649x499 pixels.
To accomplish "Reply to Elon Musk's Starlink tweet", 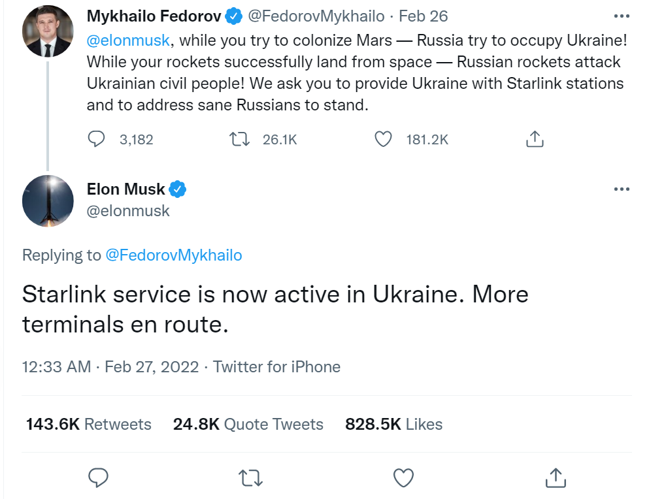I will click(97, 477).
